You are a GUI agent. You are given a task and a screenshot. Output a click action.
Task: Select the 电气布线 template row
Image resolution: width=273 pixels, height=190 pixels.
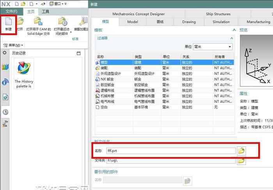[x=165, y=102]
